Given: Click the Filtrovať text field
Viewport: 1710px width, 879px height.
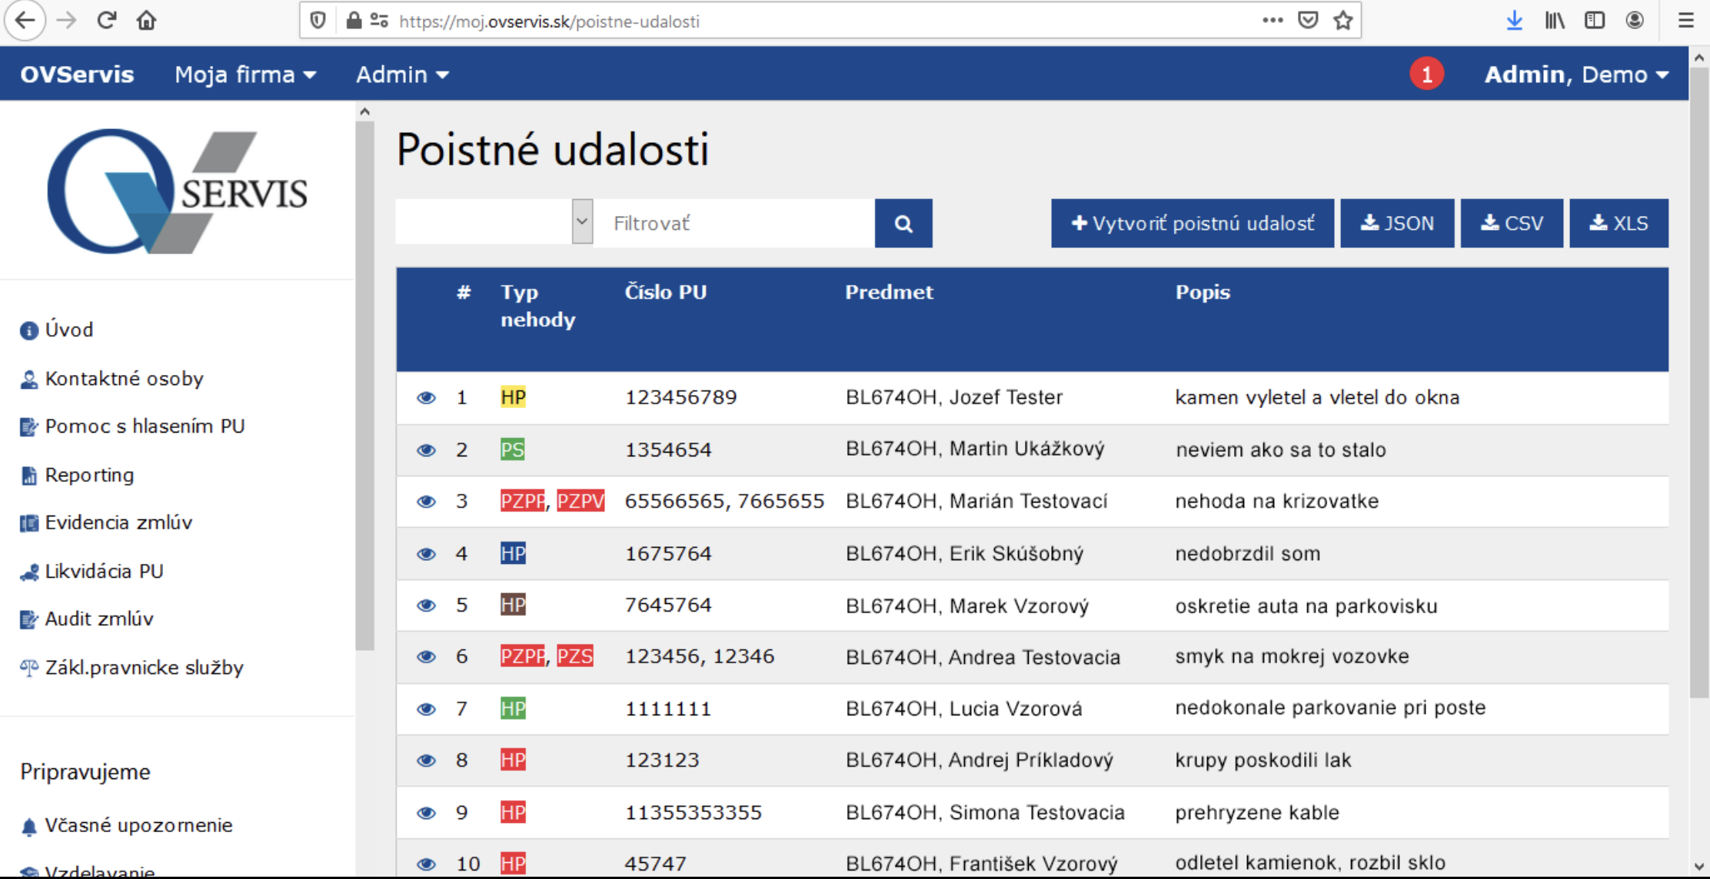Looking at the screenshot, I should pyautogui.click(x=734, y=224).
